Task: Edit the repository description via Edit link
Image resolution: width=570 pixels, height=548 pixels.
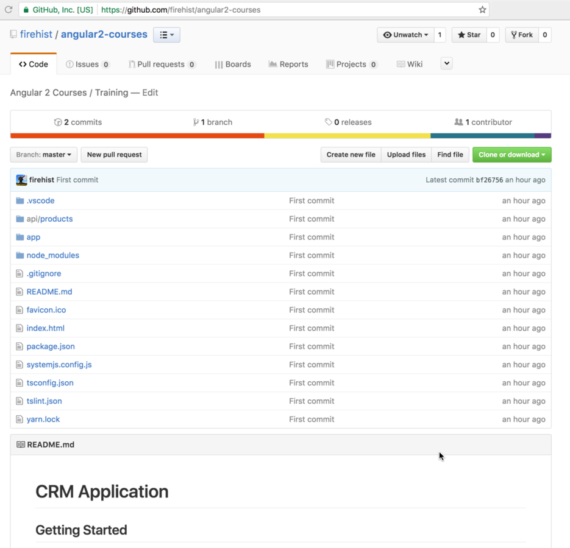Action: (150, 93)
